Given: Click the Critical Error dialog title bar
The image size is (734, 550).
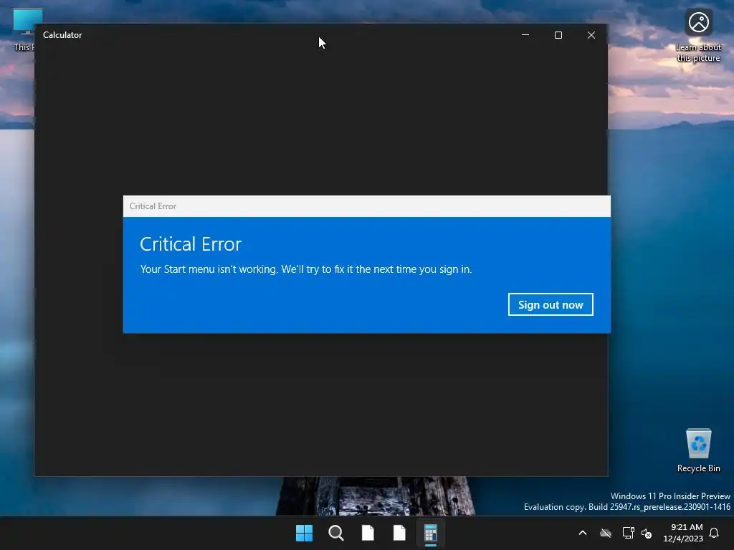Looking at the screenshot, I should (x=366, y=206).
